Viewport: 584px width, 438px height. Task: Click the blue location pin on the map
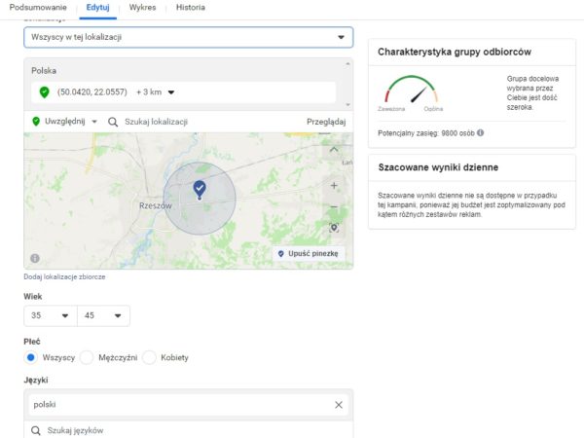[x=200, y=188]
